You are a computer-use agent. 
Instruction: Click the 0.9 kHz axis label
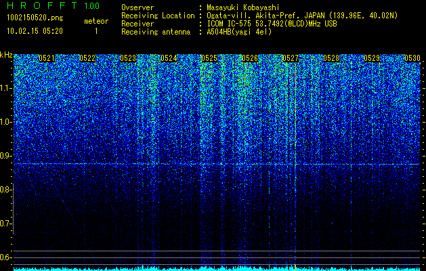pyautogui.click(x=5, y=156)
